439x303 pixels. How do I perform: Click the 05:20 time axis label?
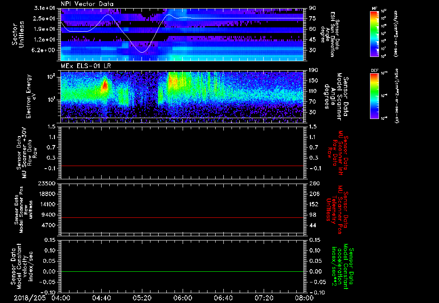[142, 298]
